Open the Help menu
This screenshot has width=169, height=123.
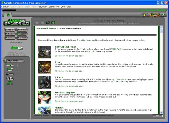69,7
